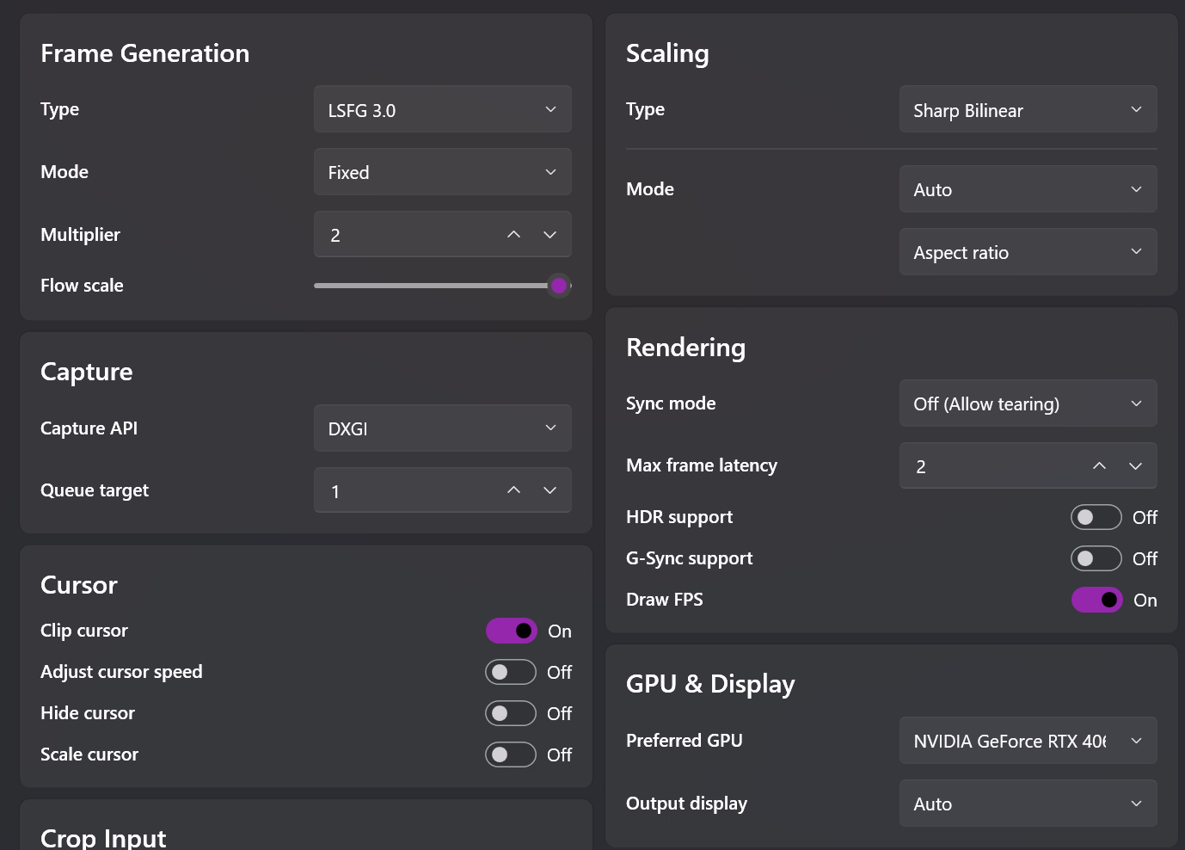Increase Queue target using the up arrow
Image resolution: width=1185 pixels, height=850 pixels.
[513, 490]
